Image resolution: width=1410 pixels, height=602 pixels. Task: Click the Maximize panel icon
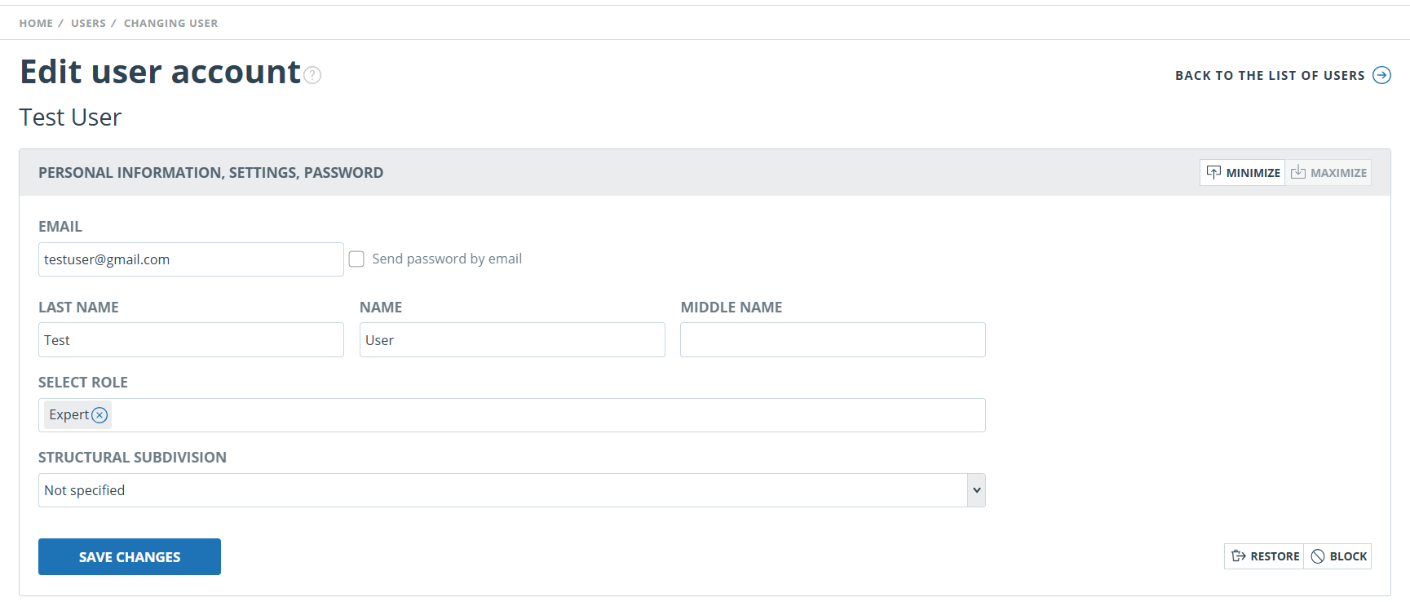click(1298, 172)
